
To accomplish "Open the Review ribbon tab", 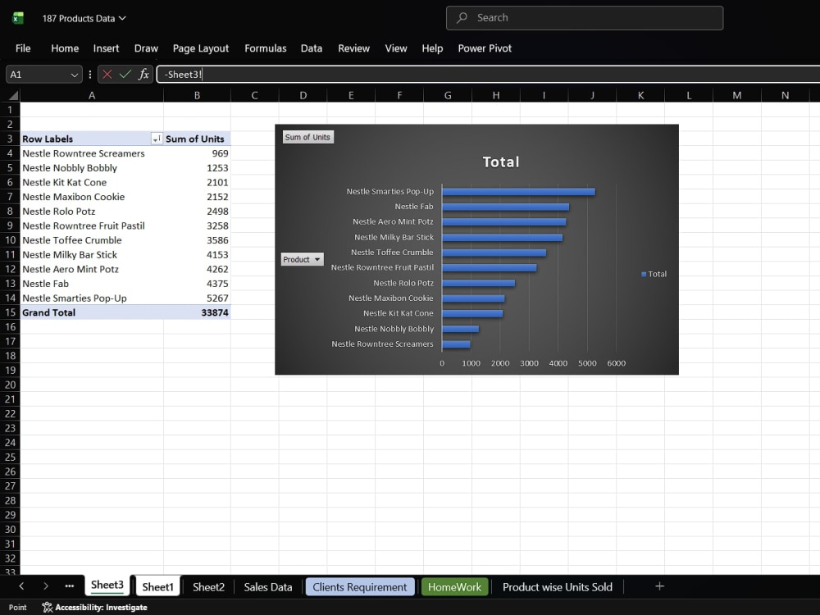I will (353, 48).
